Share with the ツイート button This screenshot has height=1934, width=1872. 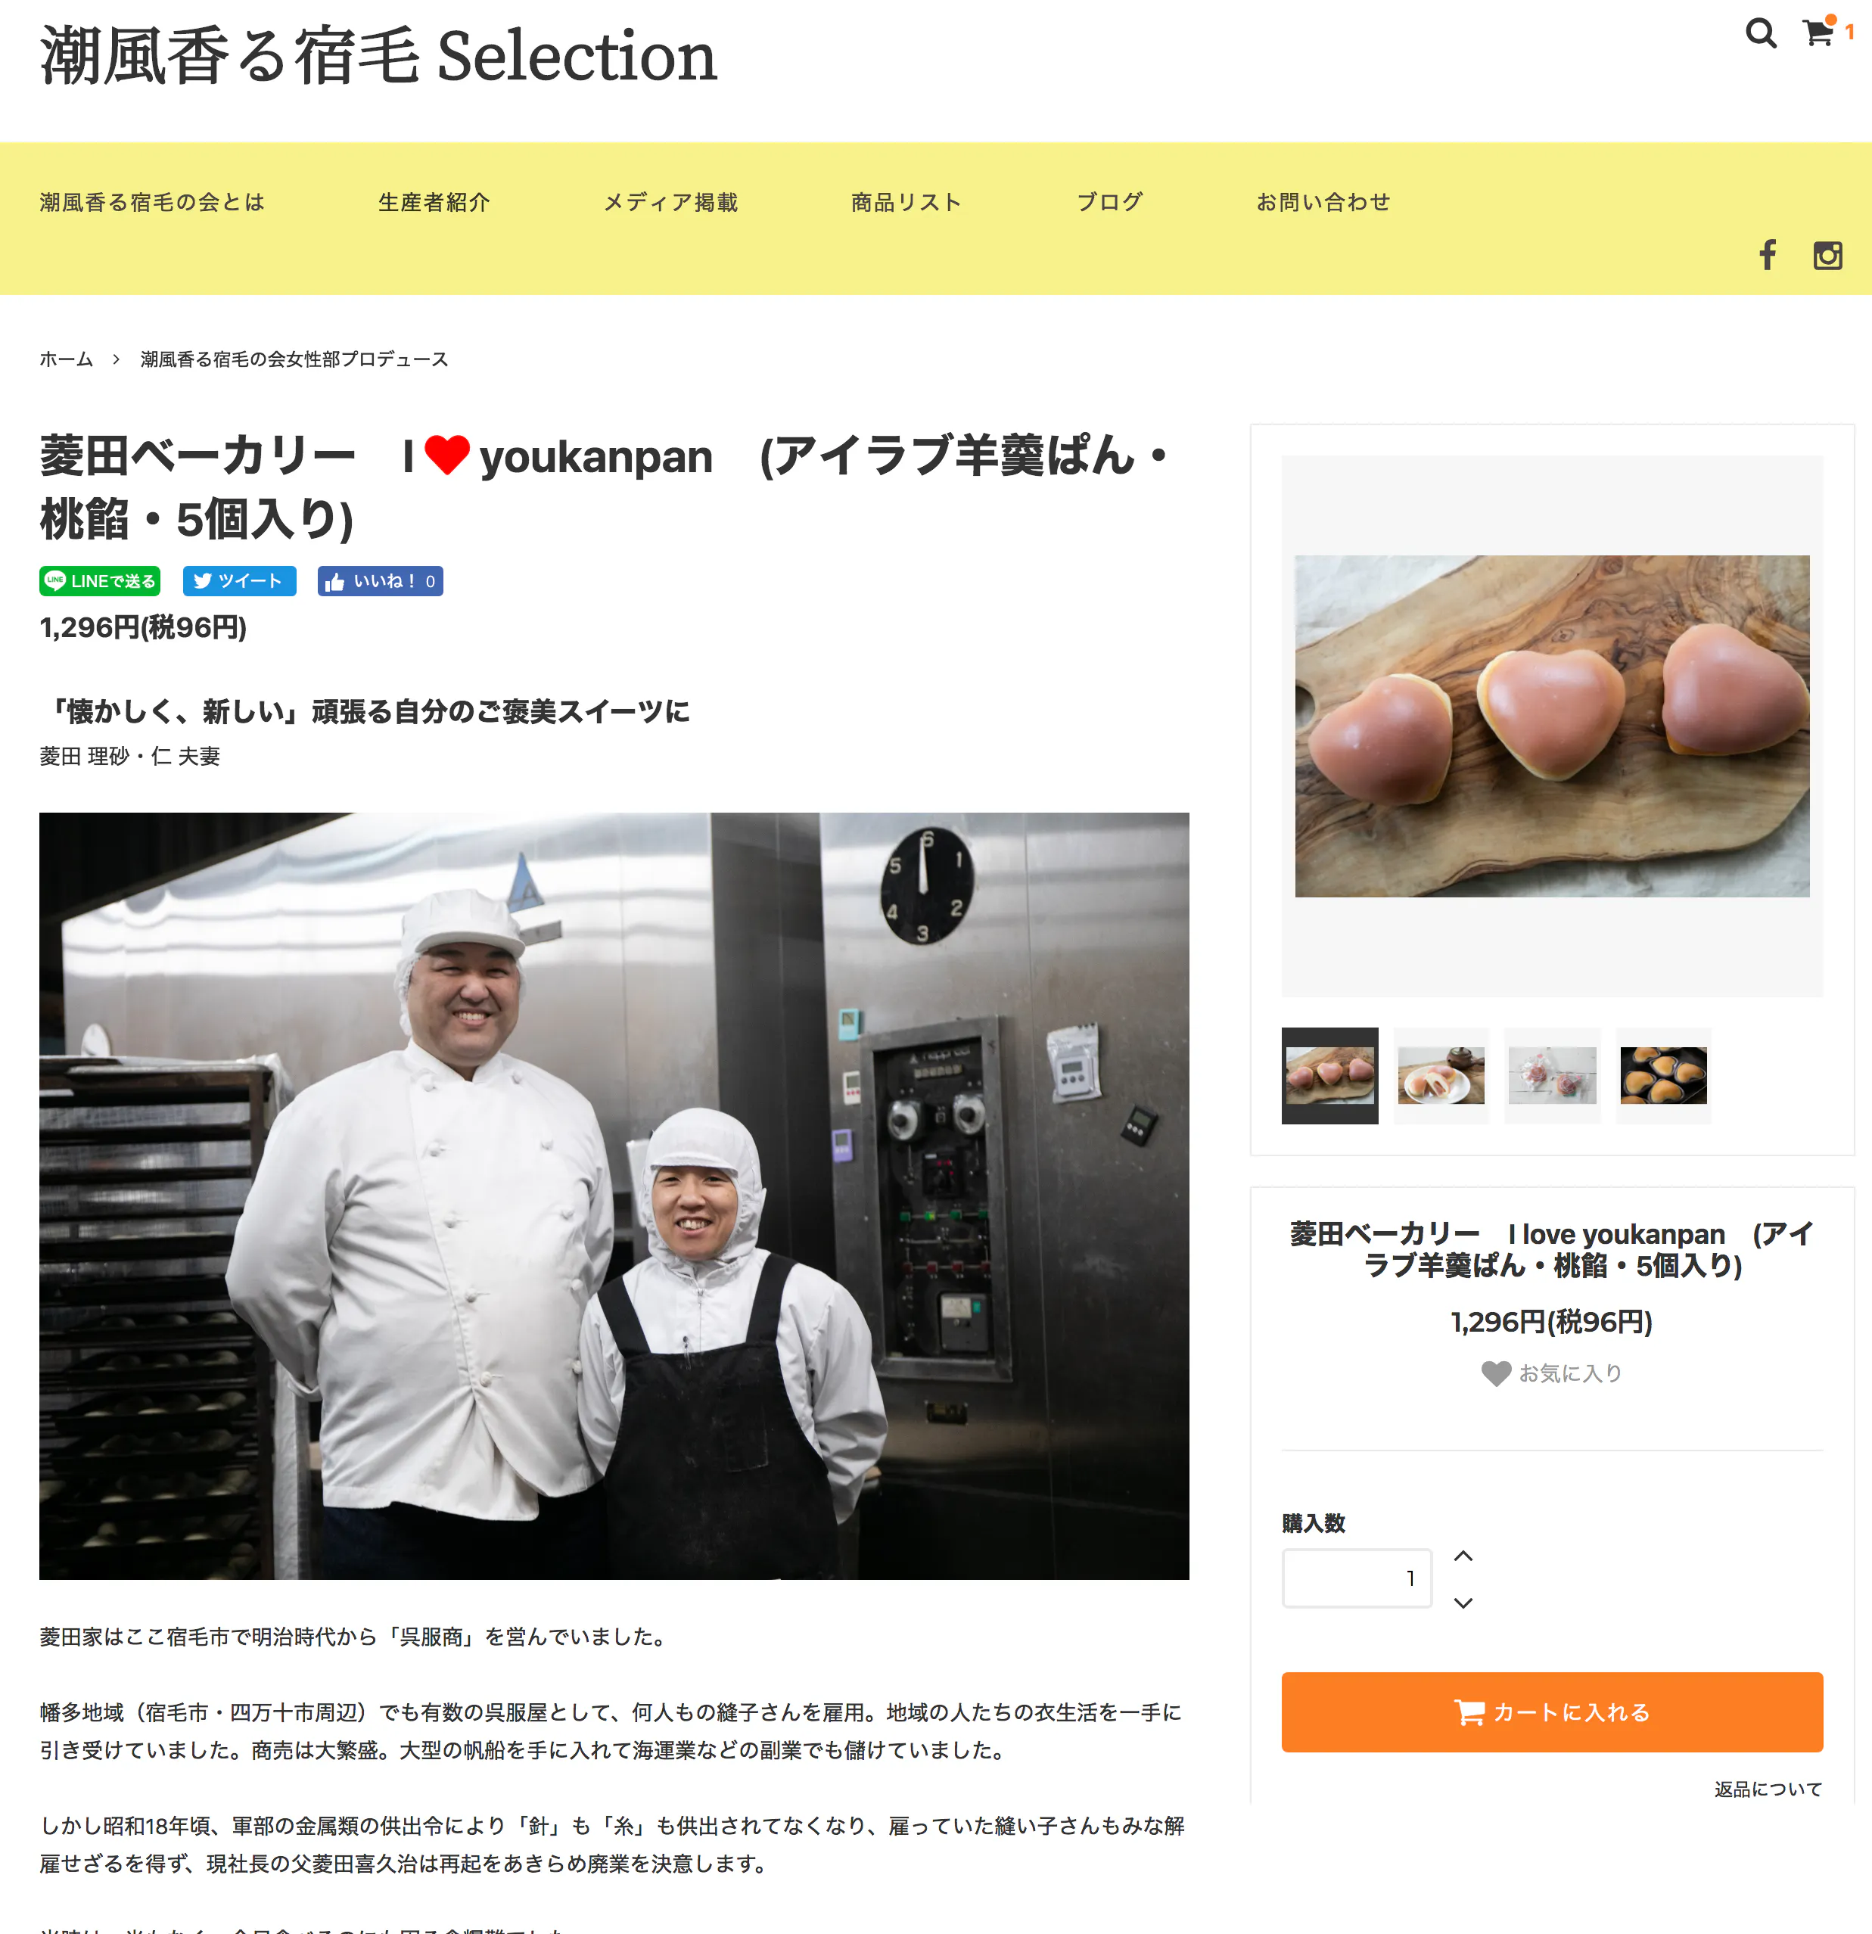click(240, 581)
